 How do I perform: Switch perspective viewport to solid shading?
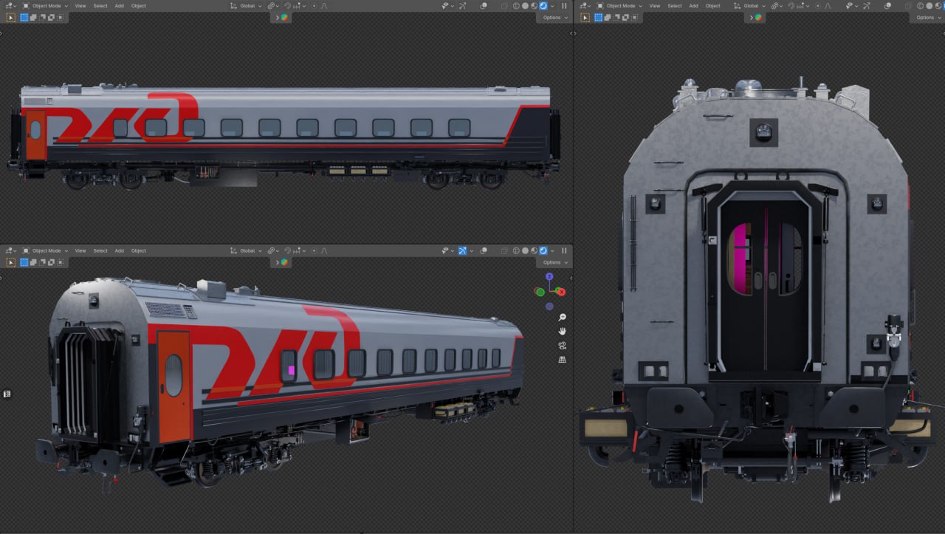pyautogui.click(x=525, y=251)
